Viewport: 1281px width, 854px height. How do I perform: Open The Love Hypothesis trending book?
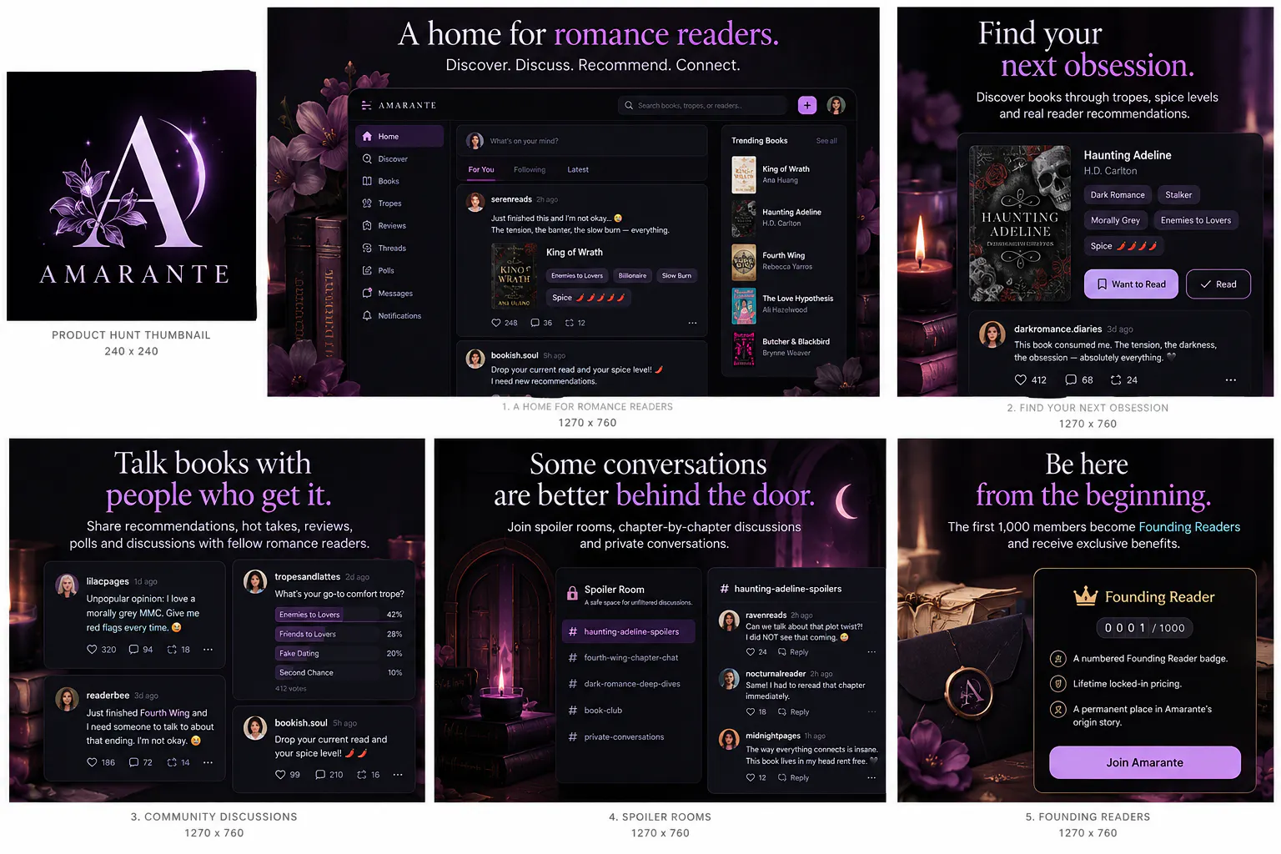tap(784, 304)
